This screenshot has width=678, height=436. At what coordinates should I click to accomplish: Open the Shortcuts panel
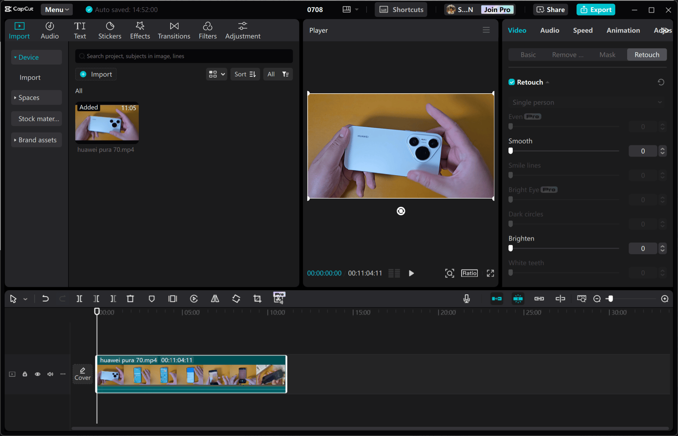coord(401,10)
